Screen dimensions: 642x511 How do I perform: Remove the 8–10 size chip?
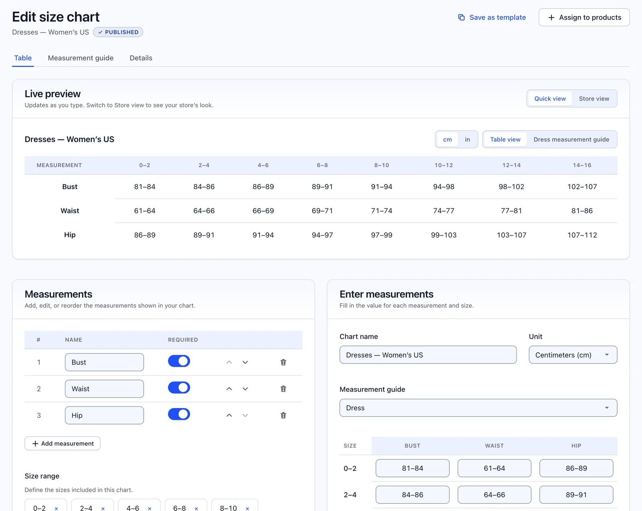pos(247,508)
